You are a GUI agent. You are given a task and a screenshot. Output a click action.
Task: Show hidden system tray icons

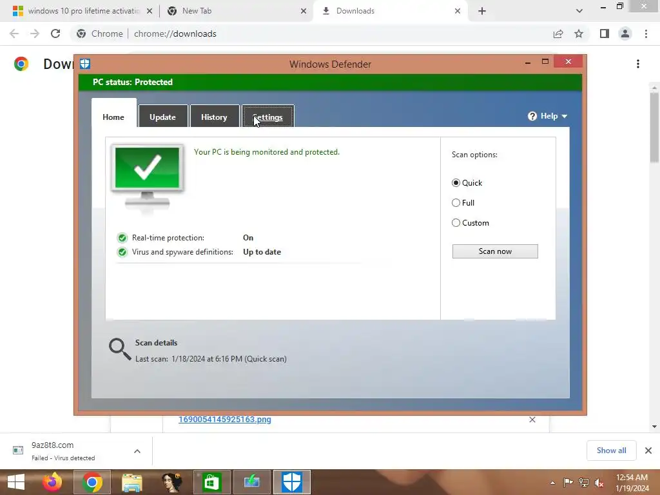pos(552,483)
